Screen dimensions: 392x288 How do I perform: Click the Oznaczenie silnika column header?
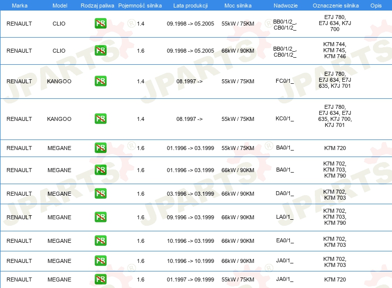[x=335, y=6]
